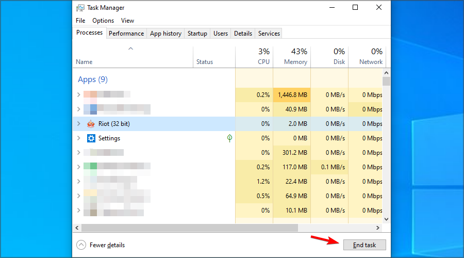Screen dimensions: 464x258
Task: Click the Settings gear icon
Action: pos(91,138)
